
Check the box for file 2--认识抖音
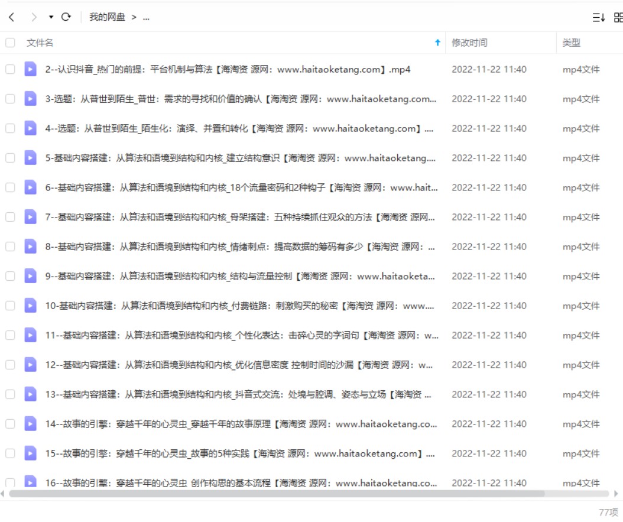[x=10, y=69]
